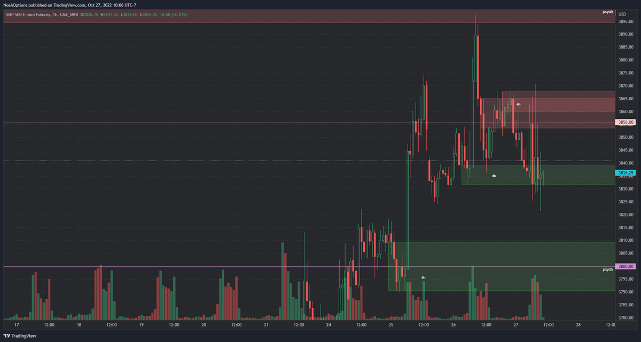Click date label 28 on time axis
The height and width of the screenshot is (342, 641).
tap(579, 324)
